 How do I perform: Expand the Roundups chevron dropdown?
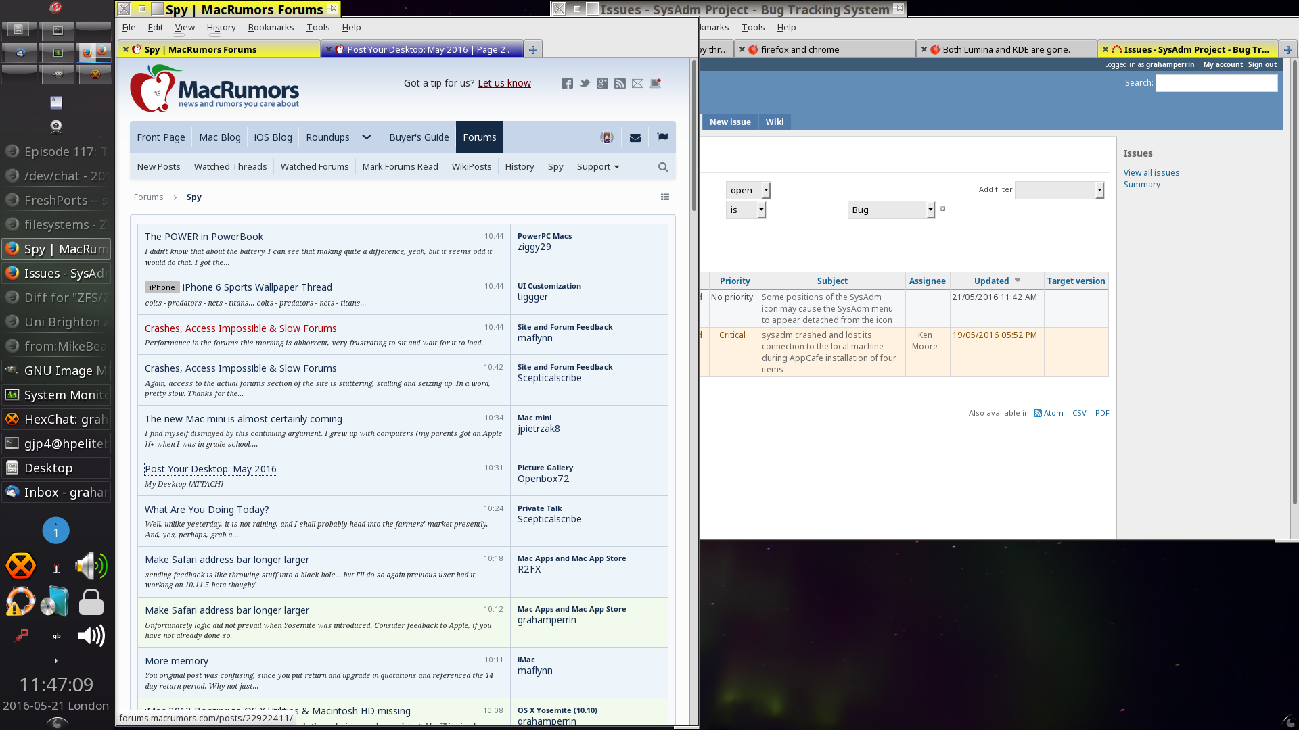[x=367, y=137]
